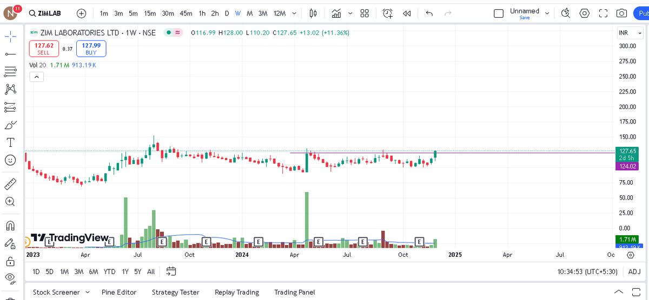Select the 2h timeframe

tap(215, 13)
